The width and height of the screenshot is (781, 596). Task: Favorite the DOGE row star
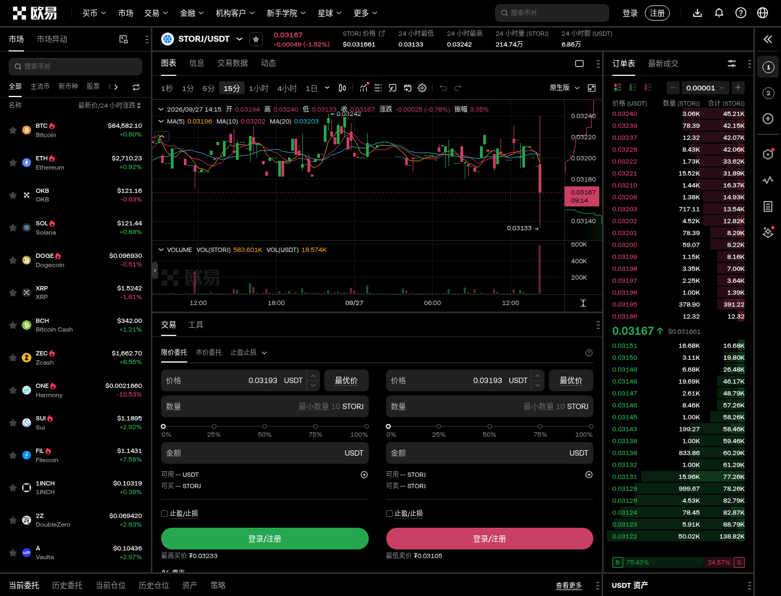[x=12, y=260]
